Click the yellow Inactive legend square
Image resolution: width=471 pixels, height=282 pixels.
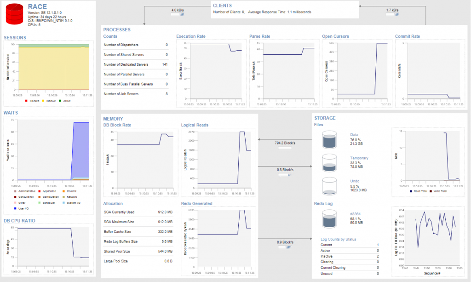coord(43,101)
